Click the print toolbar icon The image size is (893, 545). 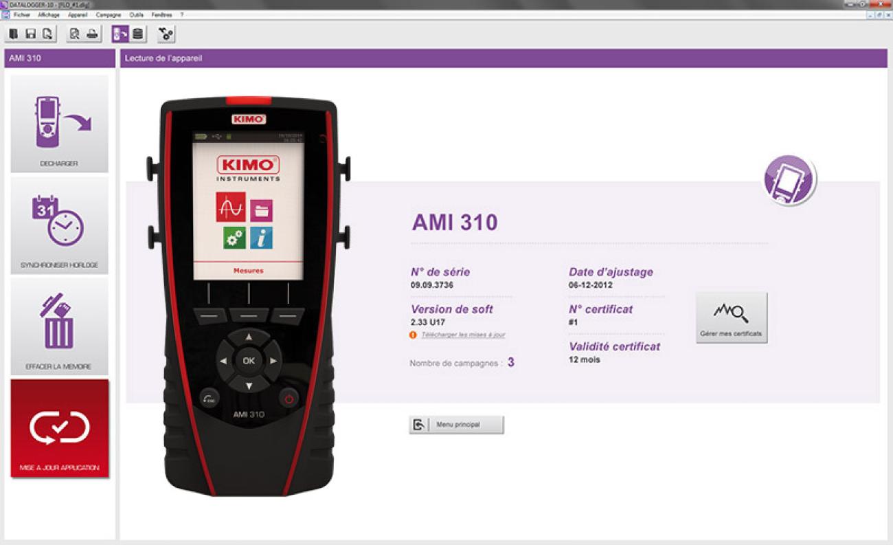tap(93, 34)
